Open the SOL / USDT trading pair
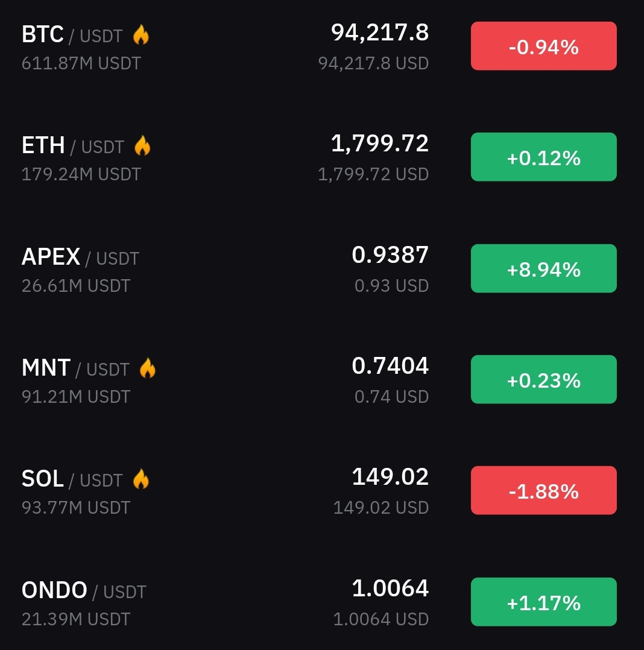The image size is (644, 650). point(72,479)
